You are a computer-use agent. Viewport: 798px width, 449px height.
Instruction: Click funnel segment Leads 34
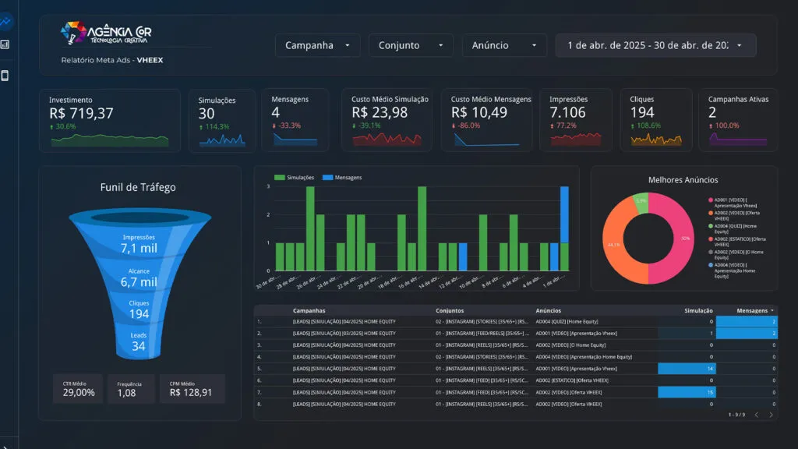139,342
